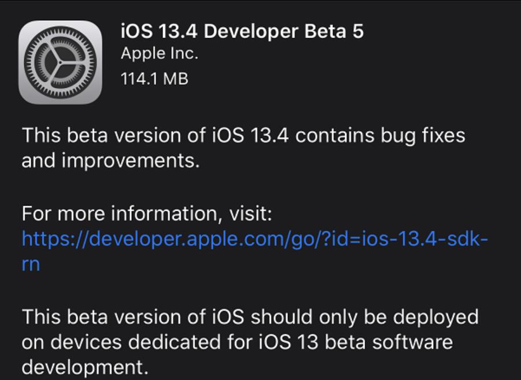The image size is (521, 380).
Task: Click the "rn" end of the link
Action: point(31,264)
